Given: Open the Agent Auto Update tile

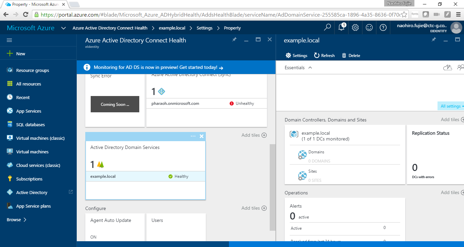Looking at the screenshot, I should pos(115,227).
